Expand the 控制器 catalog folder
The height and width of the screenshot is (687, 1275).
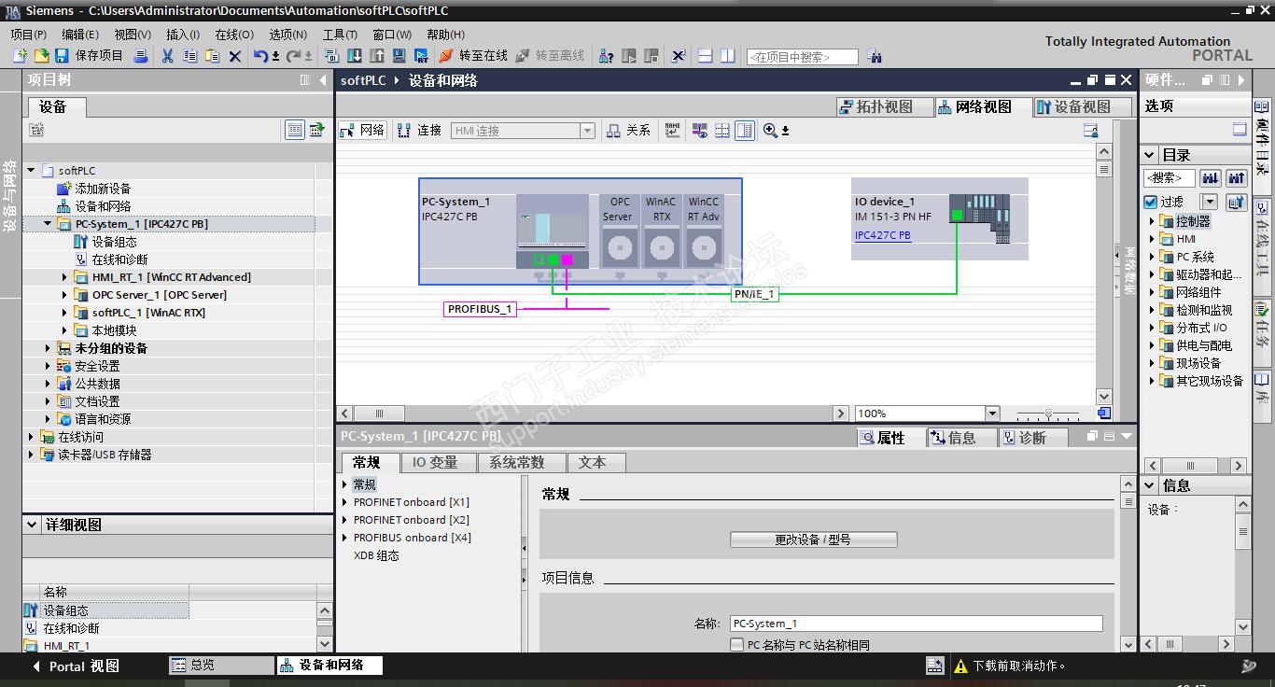[x=1152, y=221]
